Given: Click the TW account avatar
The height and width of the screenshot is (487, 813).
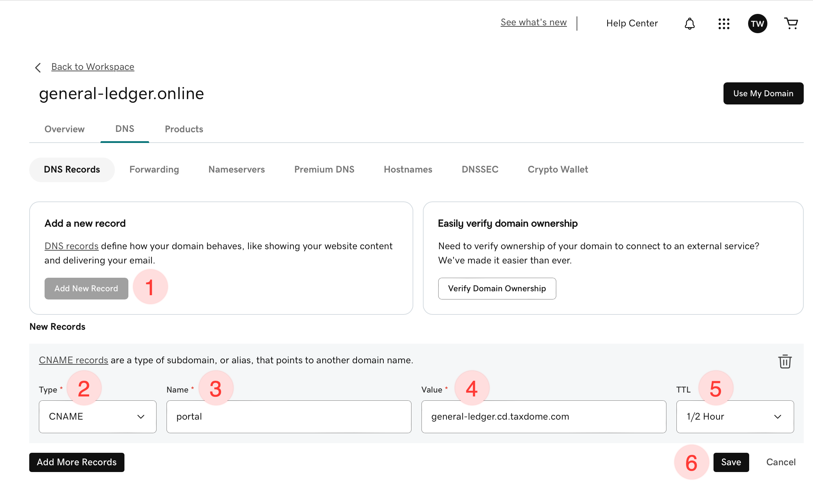Looking at the screenshot, I should [757, 24].
